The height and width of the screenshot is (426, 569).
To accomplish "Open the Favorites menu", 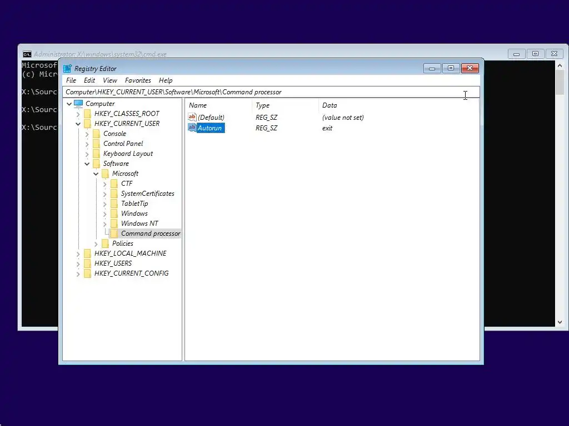I will [x=138, y=80].
